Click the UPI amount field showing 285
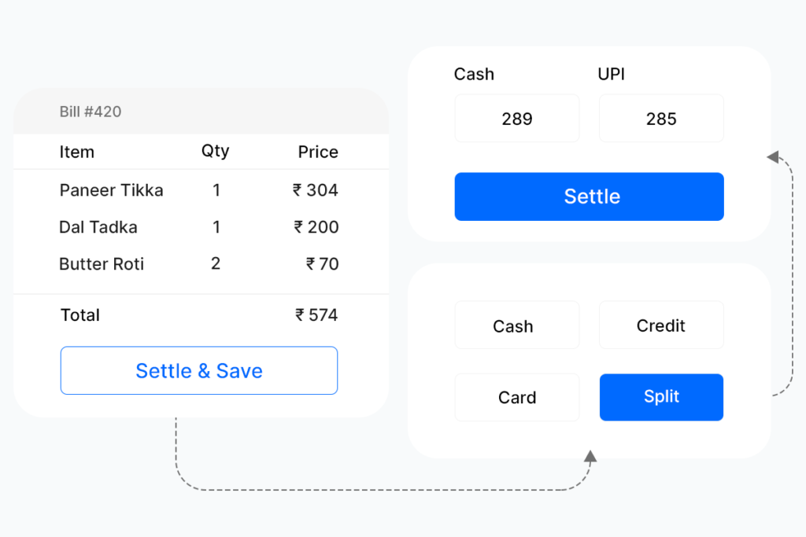The height and width of the screenshot is (537, 806). point(661,118)
